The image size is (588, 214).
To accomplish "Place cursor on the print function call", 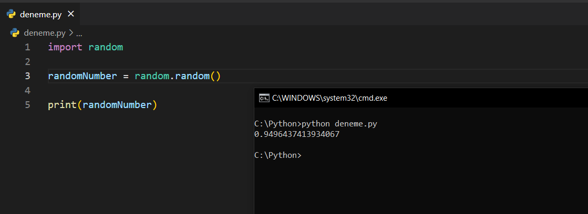I will point(62,105).
